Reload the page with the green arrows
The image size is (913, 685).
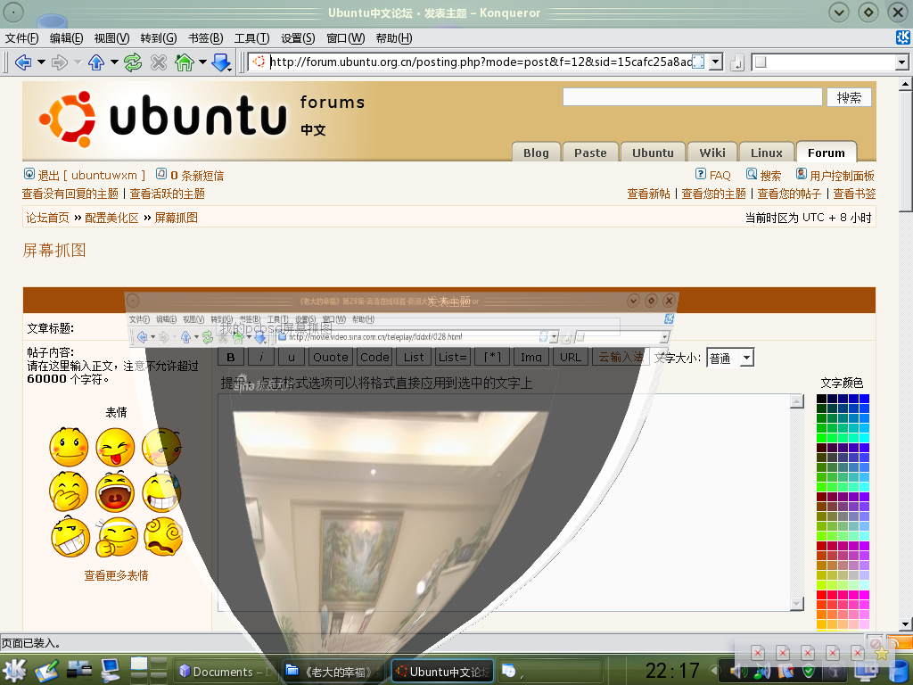coord(133,62)
